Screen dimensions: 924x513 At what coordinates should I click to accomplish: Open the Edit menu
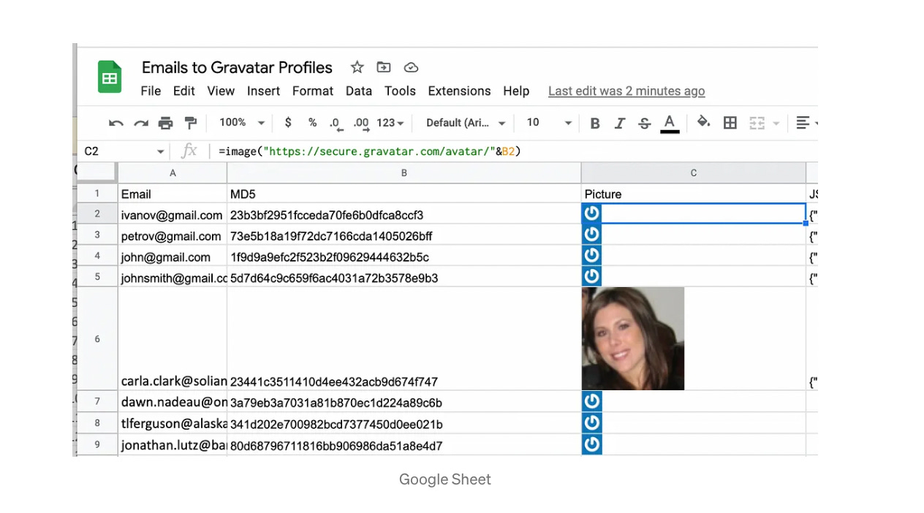click(x=184, y=91)
